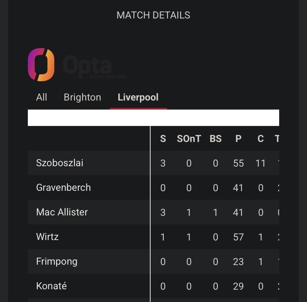
Task: Click the BS column header
Action: [x=215, y=139]
